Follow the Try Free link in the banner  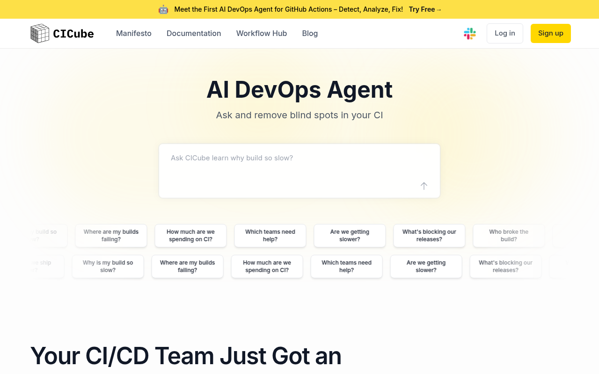pyautogui.click(x=424, y=9)
